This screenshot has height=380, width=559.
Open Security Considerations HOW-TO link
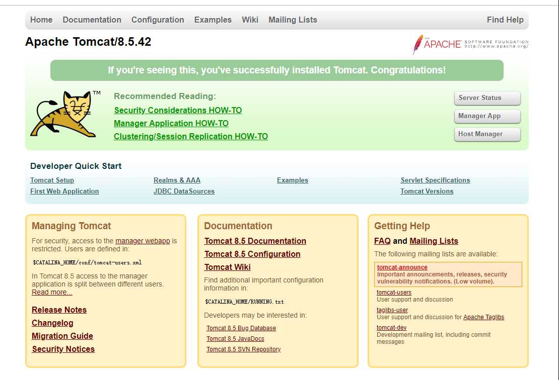178,110
